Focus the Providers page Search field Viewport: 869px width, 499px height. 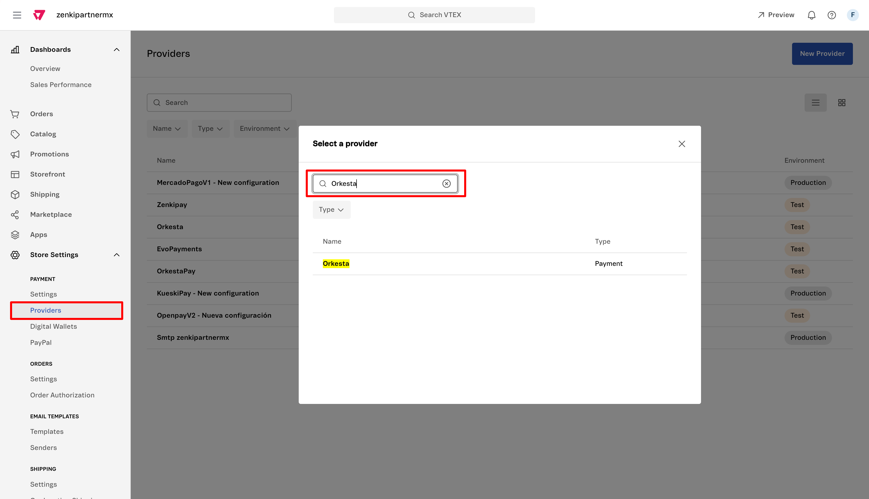pyautogui.click(x=219, y=103)
